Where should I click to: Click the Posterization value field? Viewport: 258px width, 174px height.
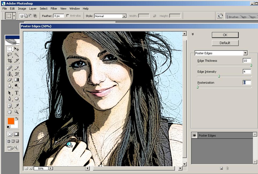point(246,82)
